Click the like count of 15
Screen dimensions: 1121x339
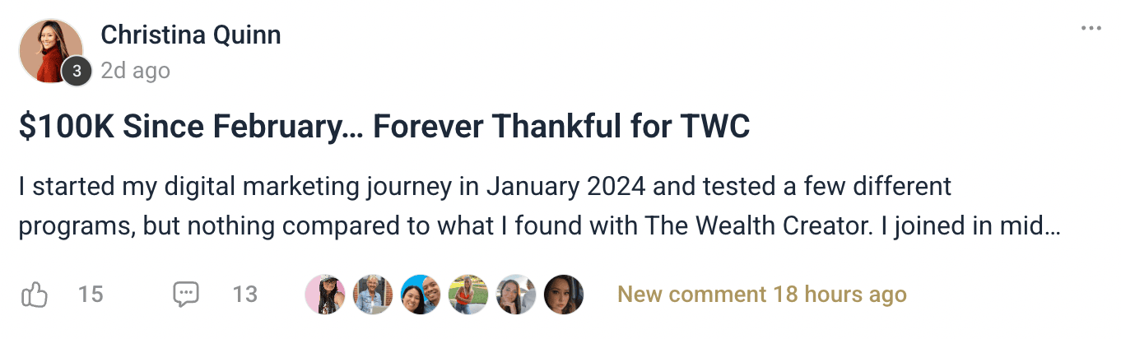click(x=91, y=295)
